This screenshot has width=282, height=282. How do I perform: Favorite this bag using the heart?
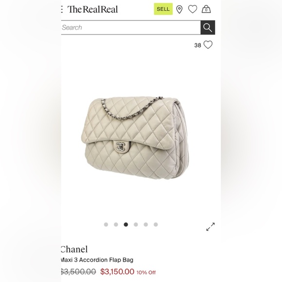208,45
